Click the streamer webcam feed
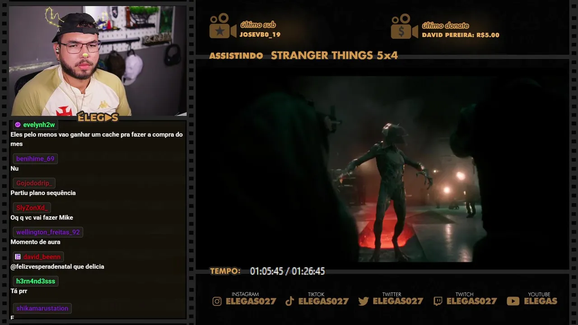 (98, 61)
